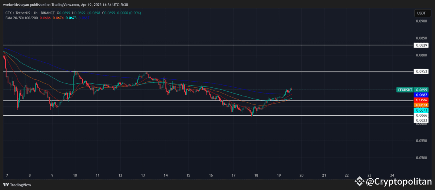Image resolution: width=435 pixels, height=190 pixels.
Task: Click the white 0.0623 level price label
Action: pyautogui.click(x=422, y=120)
